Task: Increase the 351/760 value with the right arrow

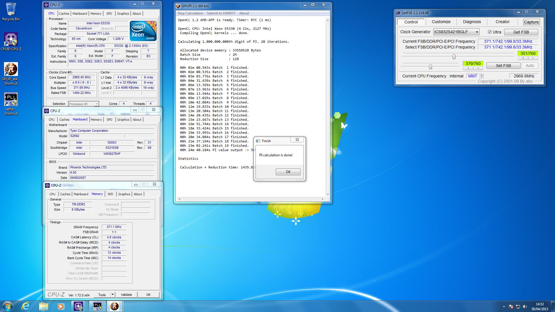Action: 533,58
